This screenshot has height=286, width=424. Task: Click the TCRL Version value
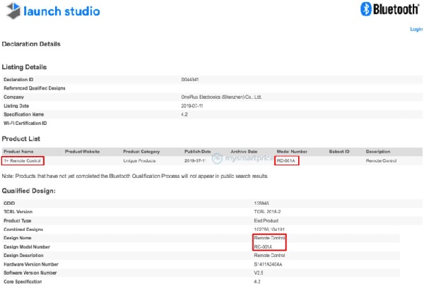pyautogui.click(x=267, y=212)
